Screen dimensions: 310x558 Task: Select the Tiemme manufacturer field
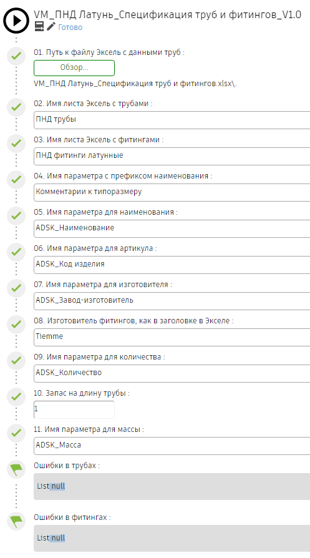click(172, 337)
